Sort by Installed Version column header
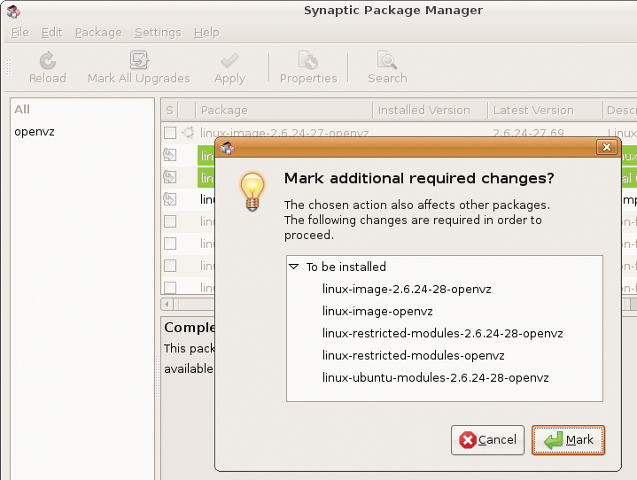Image resolution: width=637 pixels, height=480 pixels. (x=430, y=110)
